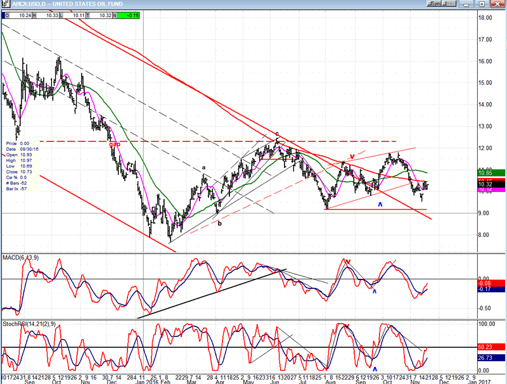Click the chart window icon in the title bar
This screenshot has height=384, width=507.
point(6,4)
